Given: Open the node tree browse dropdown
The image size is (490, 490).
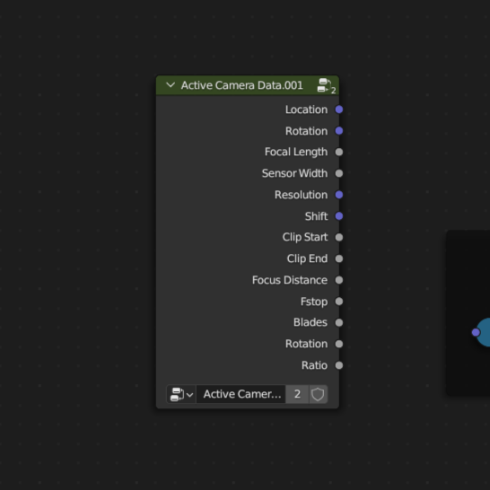Looking at the screenshot, I should [x=181, y=394].
